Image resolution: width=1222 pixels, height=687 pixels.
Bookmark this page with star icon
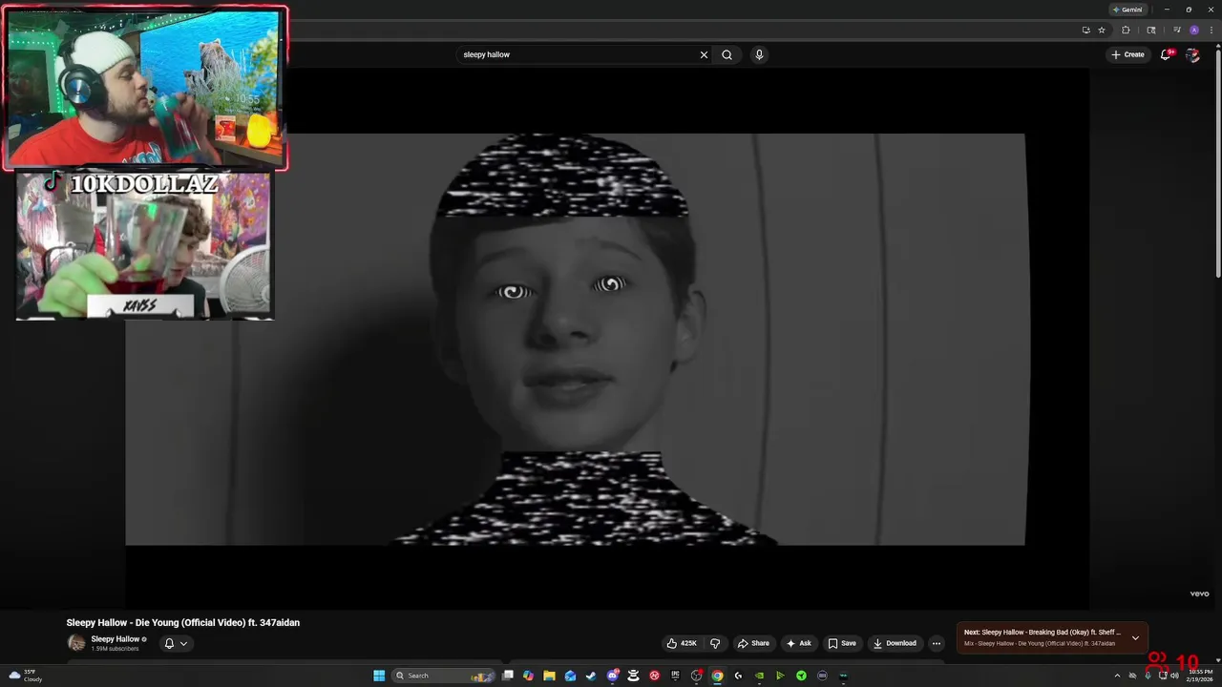coord(1102,30)
